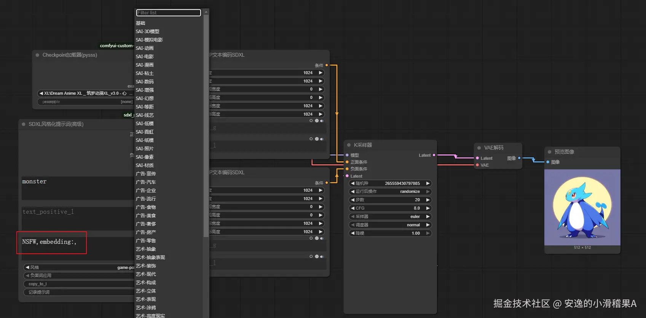Click the Latent input port on VAE解码
The width and height of the screenshot is (646, 318).
(477, 158)
